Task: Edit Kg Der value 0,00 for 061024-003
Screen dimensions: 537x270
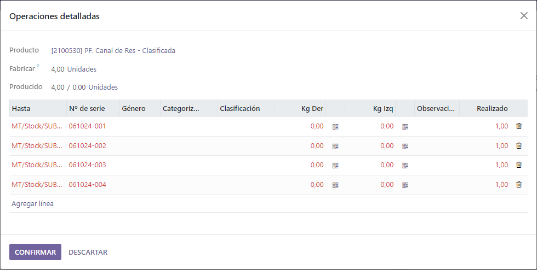Action: coord(317,165)
